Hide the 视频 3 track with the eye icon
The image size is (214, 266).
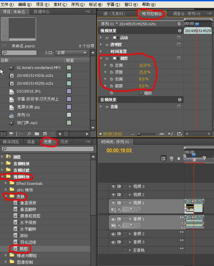pos(113,186)
